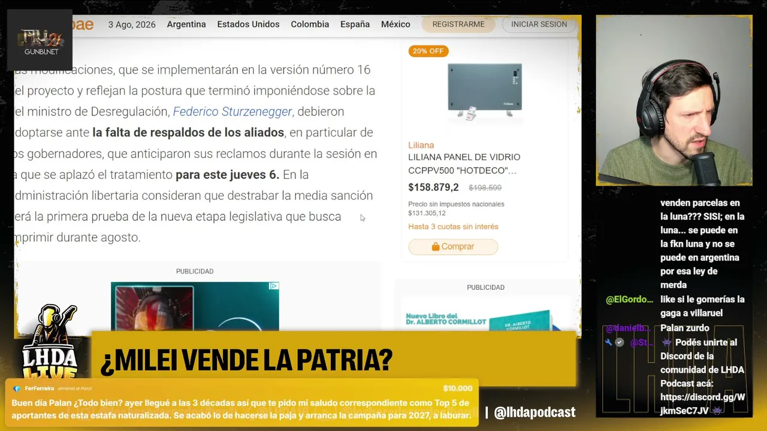Click the REGISTRARME button
Screen dimensions: 767x431
click(x=458, y=25)
